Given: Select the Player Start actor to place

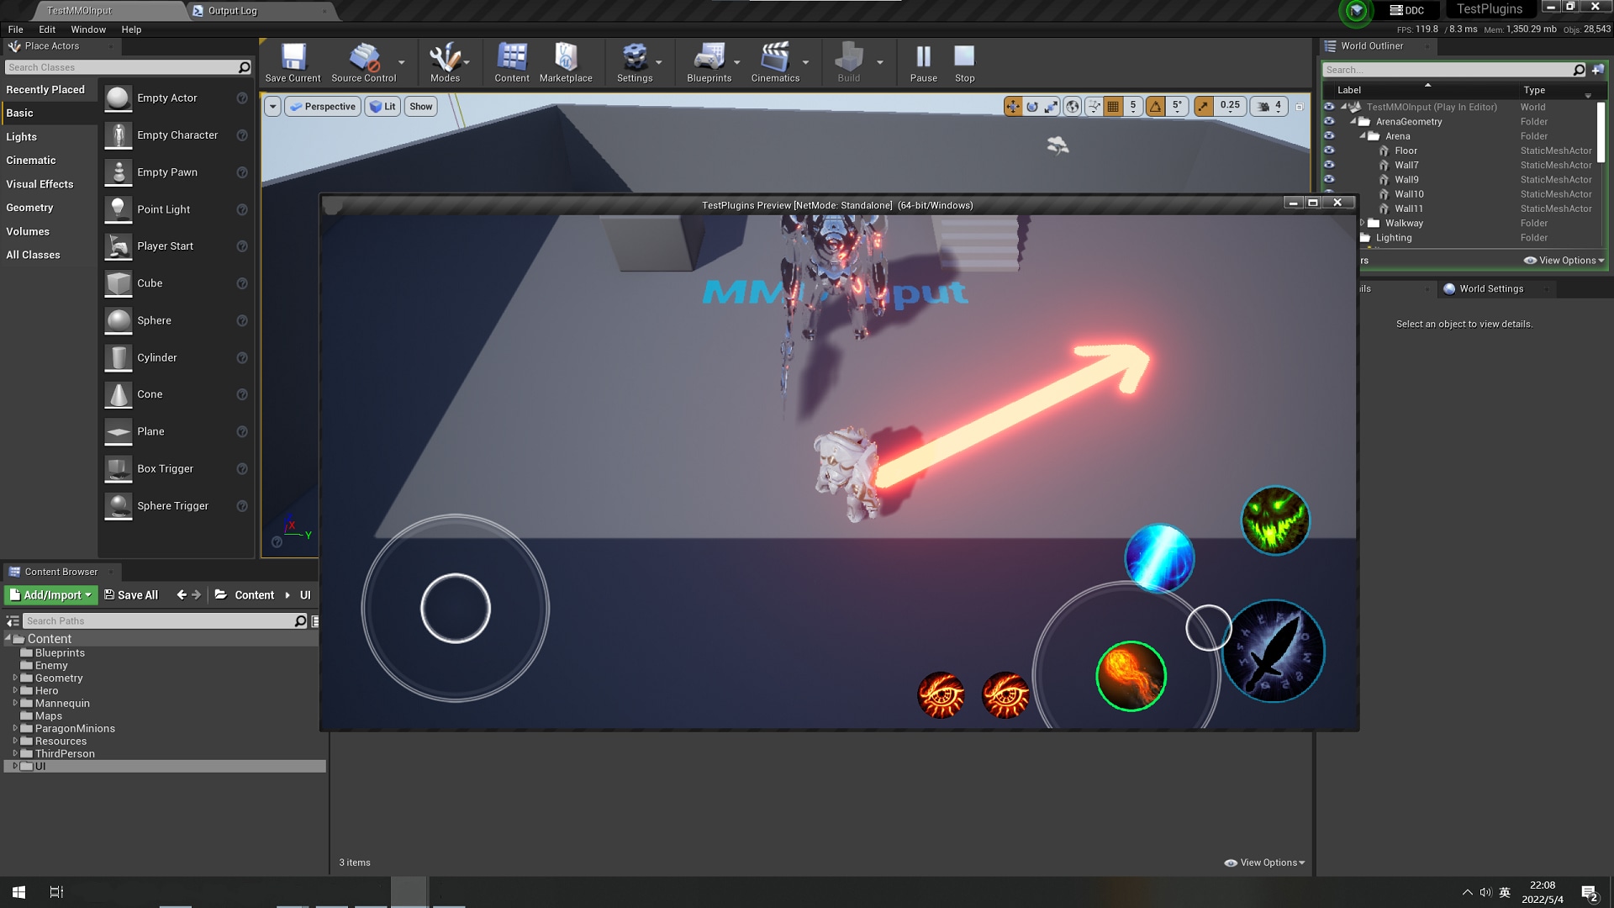Looking at the screenshot, I should [x=166, y=246].
